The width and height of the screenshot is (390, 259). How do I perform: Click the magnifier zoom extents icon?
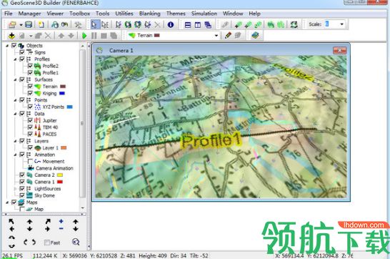click(x=76, y=242)
